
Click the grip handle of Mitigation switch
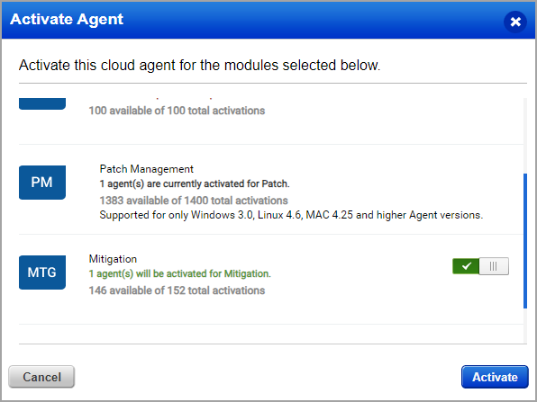[x=494, y=266]
